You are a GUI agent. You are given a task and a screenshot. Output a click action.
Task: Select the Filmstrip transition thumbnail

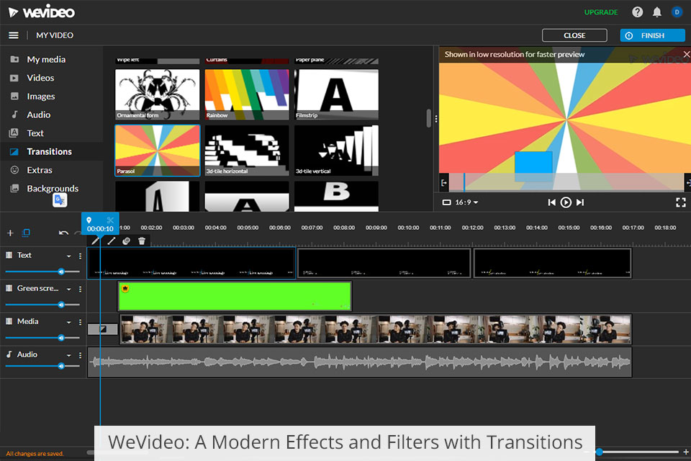coord(336,94)
